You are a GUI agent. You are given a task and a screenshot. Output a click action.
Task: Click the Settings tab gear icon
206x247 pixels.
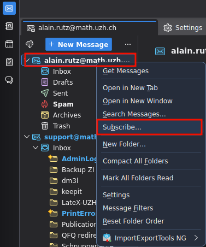tap(168, 28)
